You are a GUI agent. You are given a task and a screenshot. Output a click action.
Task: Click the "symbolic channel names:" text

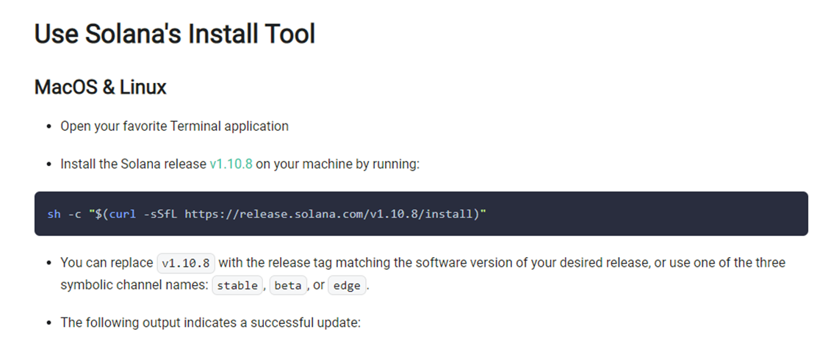click(x=134, y=285)
